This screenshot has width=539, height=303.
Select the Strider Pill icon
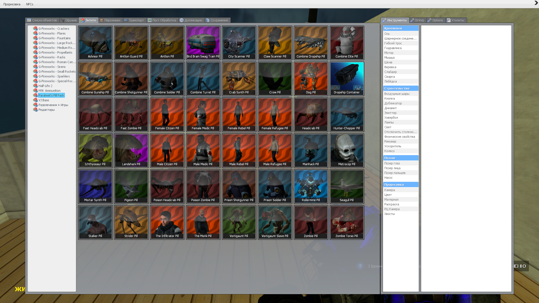[131, 222]
